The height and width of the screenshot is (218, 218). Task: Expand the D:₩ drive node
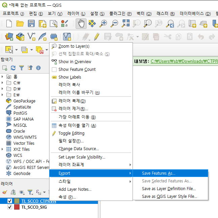[x=2, y=89]
